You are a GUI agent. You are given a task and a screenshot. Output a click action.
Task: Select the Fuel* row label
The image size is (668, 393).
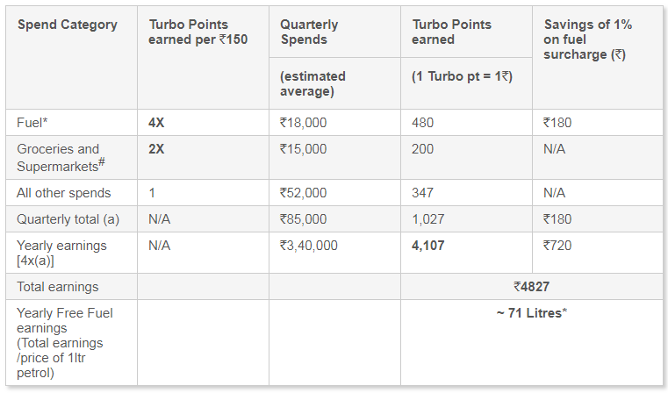(32, 123)
